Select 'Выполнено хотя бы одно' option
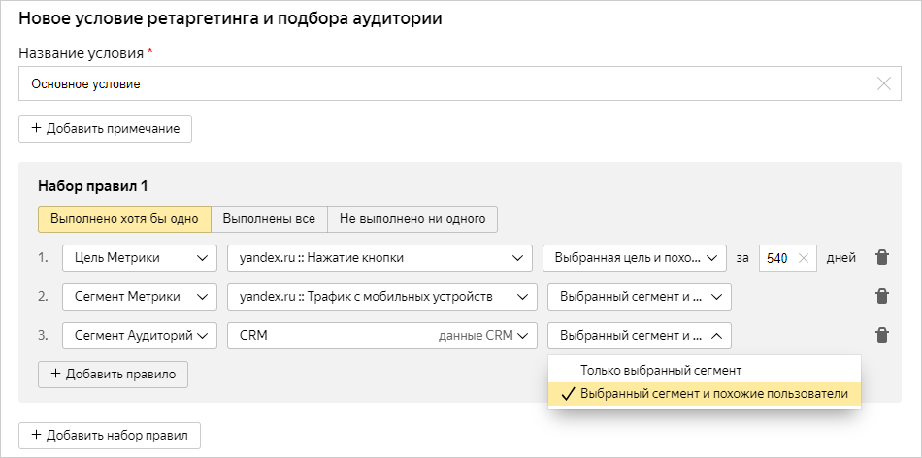 (124, 219)
